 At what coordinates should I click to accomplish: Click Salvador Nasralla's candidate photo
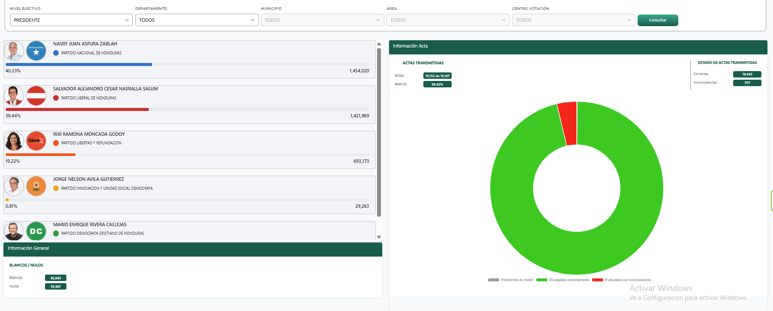[x=14, y=96]
